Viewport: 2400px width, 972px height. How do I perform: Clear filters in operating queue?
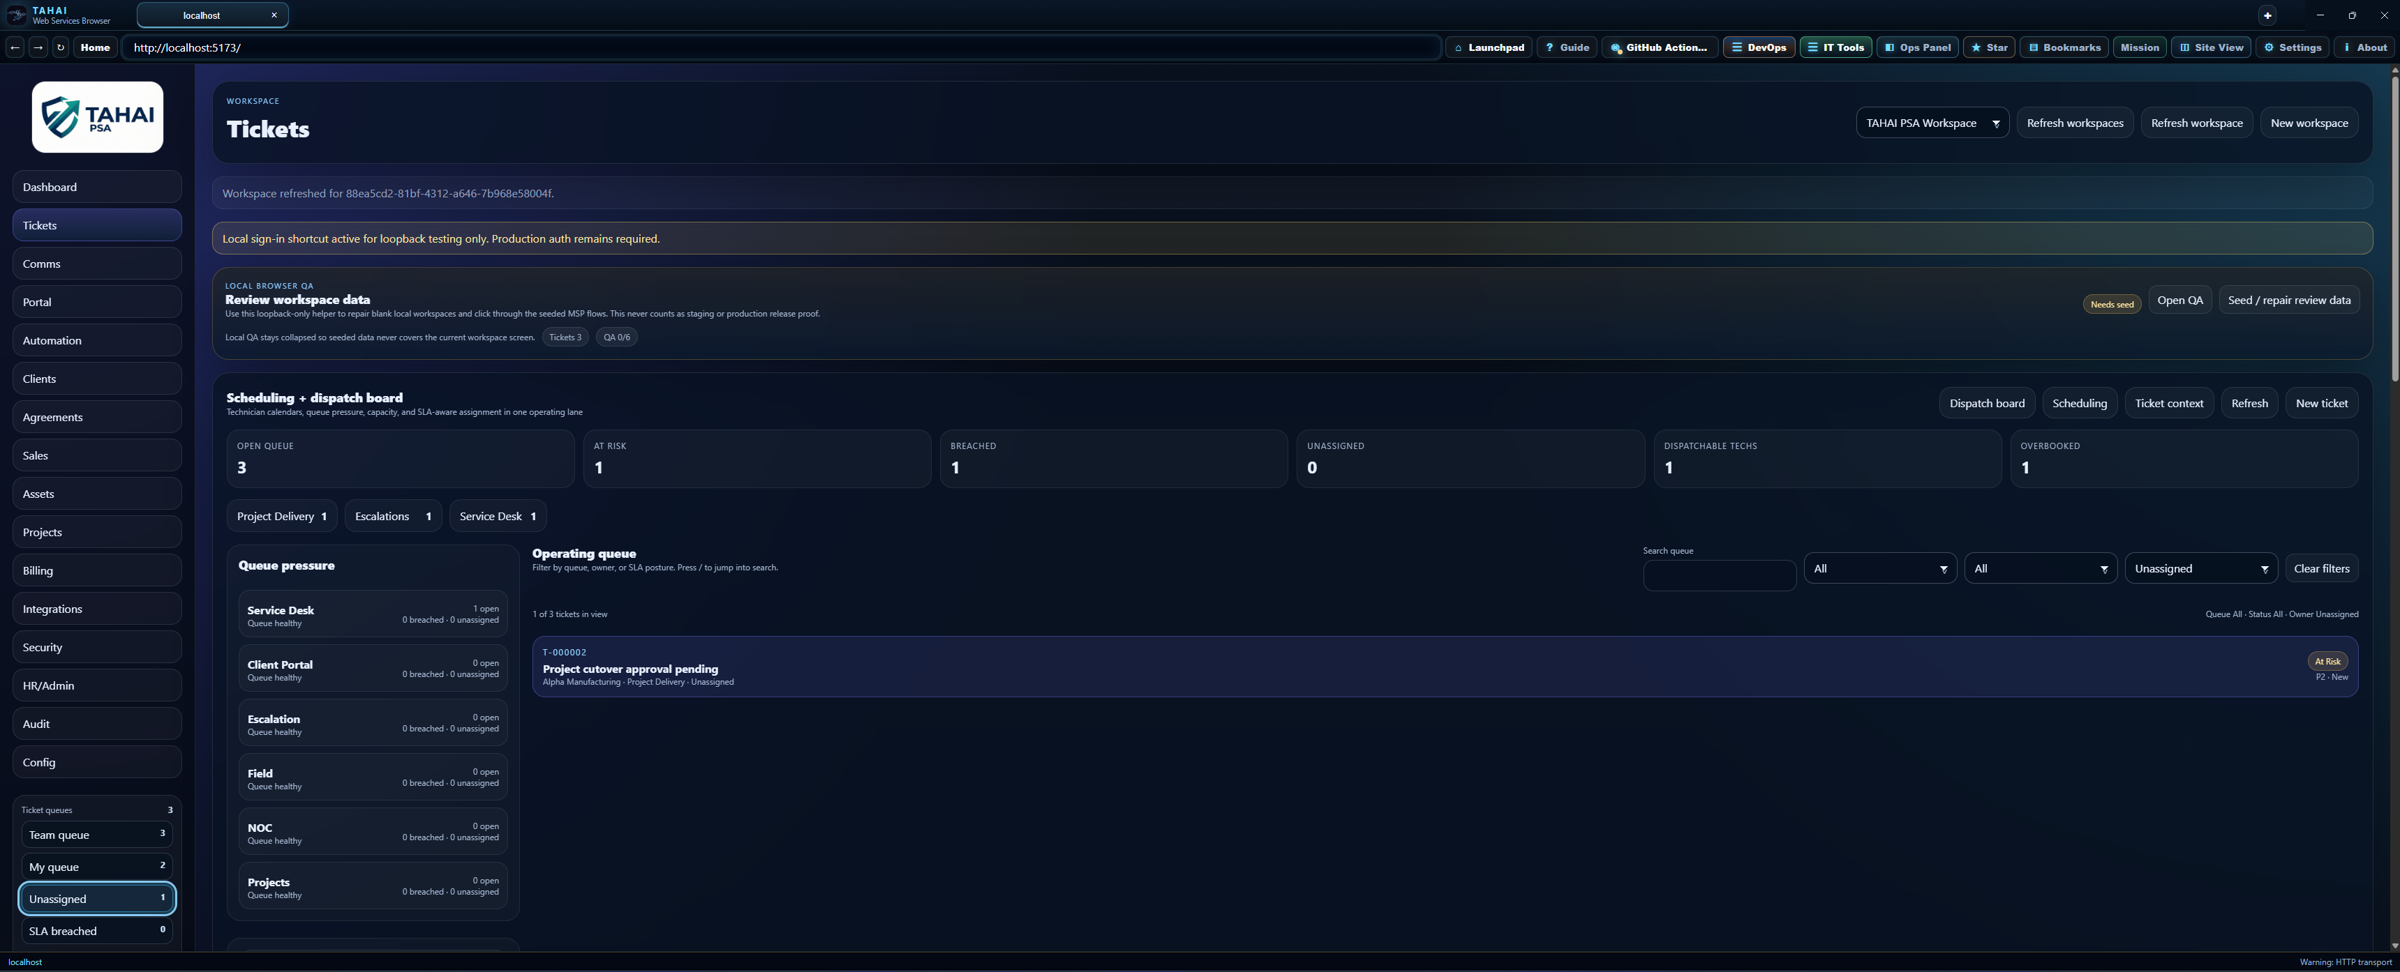pos(2321,569)
